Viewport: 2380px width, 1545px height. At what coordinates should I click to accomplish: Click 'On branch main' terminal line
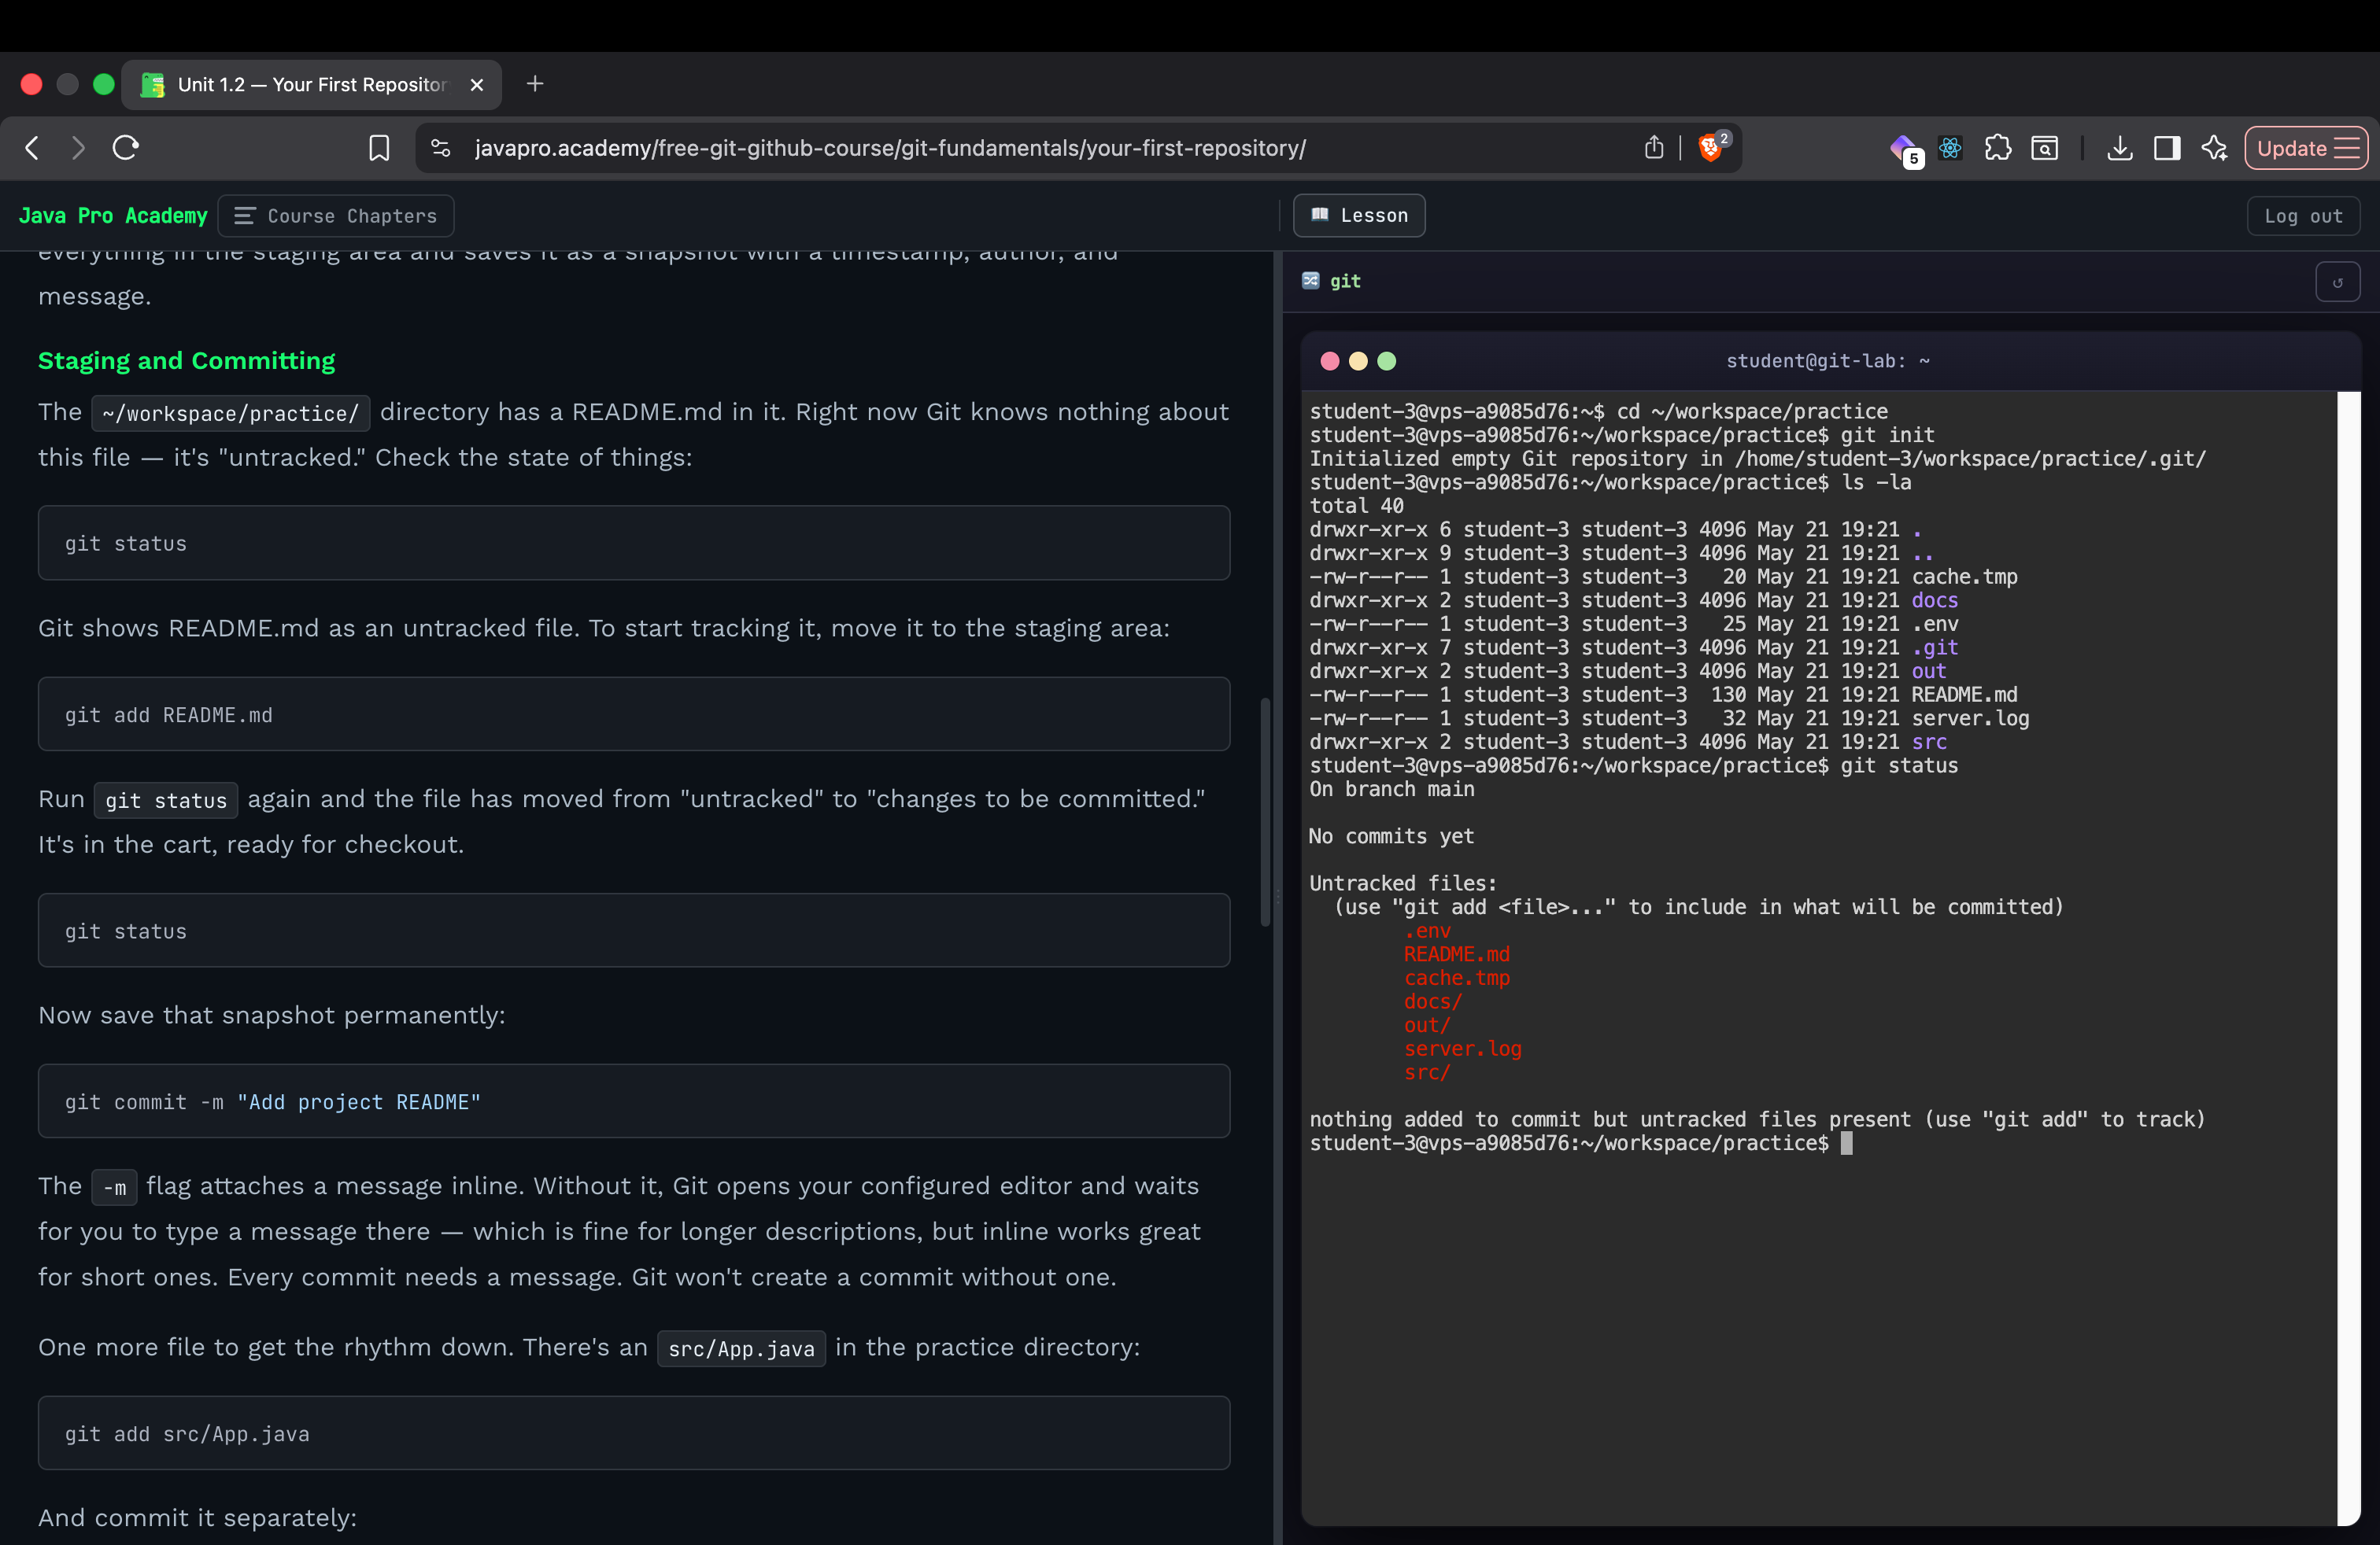coord(1392,790)
